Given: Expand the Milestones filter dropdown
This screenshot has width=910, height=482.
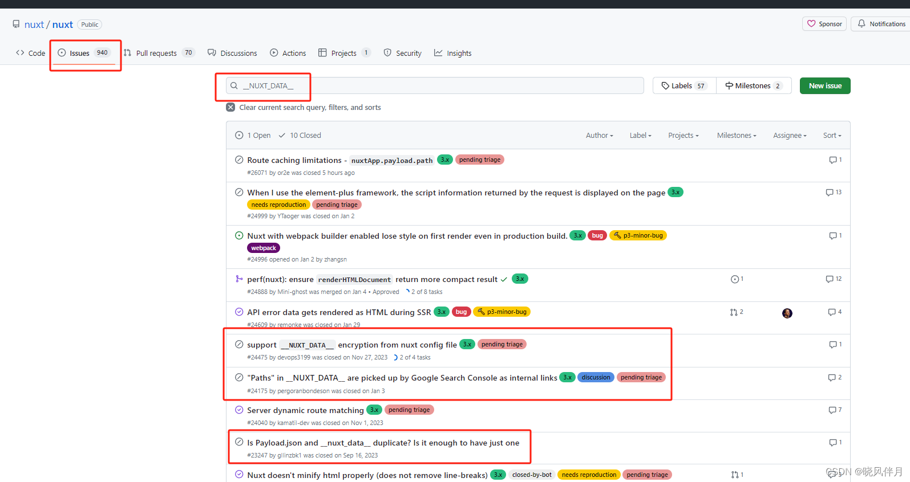Looking at the screenshot, I should coord(737,135).
